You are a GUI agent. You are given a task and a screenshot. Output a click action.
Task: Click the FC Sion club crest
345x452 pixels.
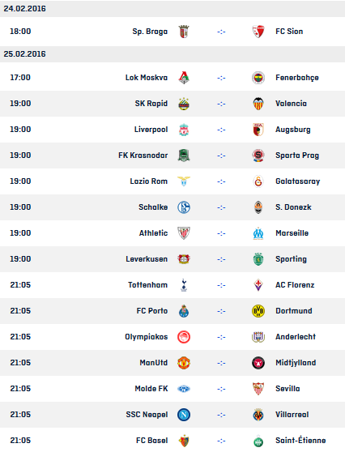coord(258,32)
